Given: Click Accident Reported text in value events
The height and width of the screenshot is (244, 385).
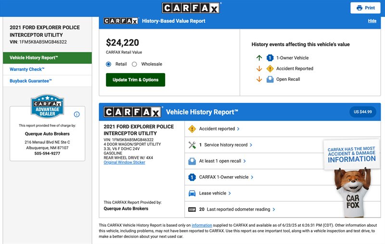Looking at the screenshot, I should (295, 69).
